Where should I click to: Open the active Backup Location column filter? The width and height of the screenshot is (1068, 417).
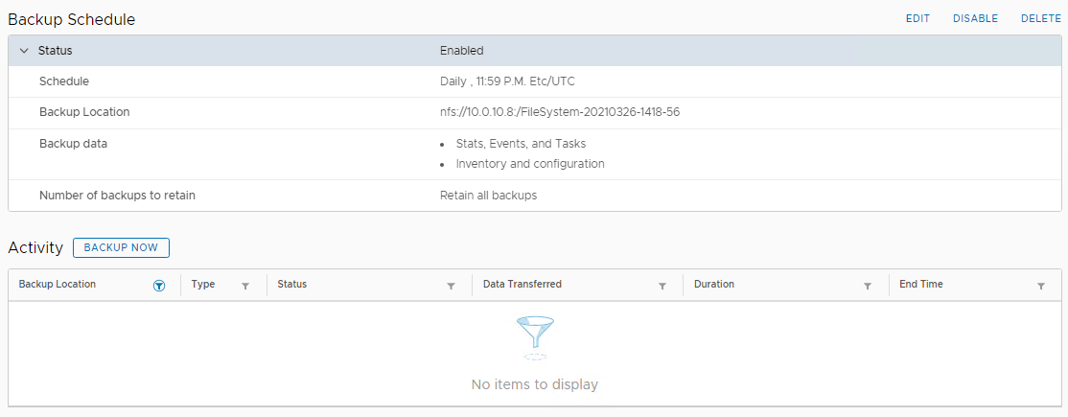tap(160, 286)
